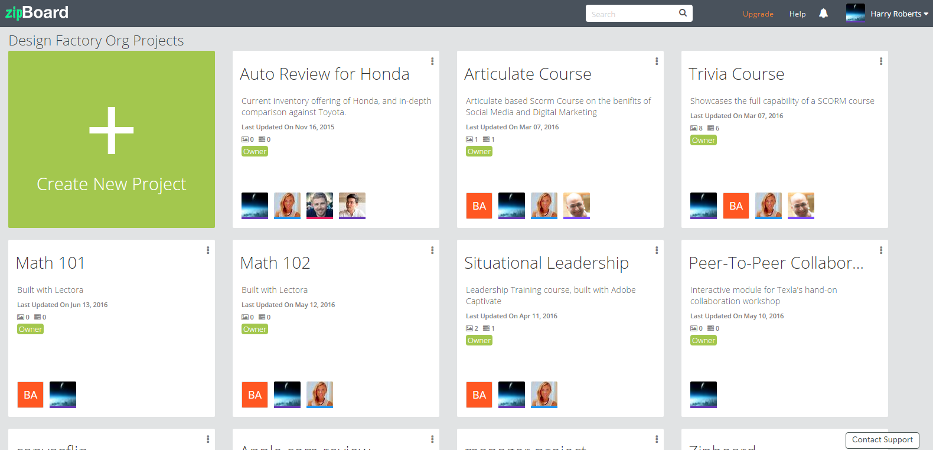Open the Situational Leadership project title
Viewport: 933px width, 450px height.
pos(546,263)
